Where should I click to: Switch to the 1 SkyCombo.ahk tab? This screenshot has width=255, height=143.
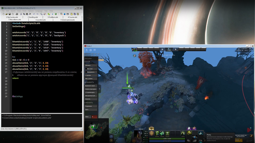(x=12, y=17)
